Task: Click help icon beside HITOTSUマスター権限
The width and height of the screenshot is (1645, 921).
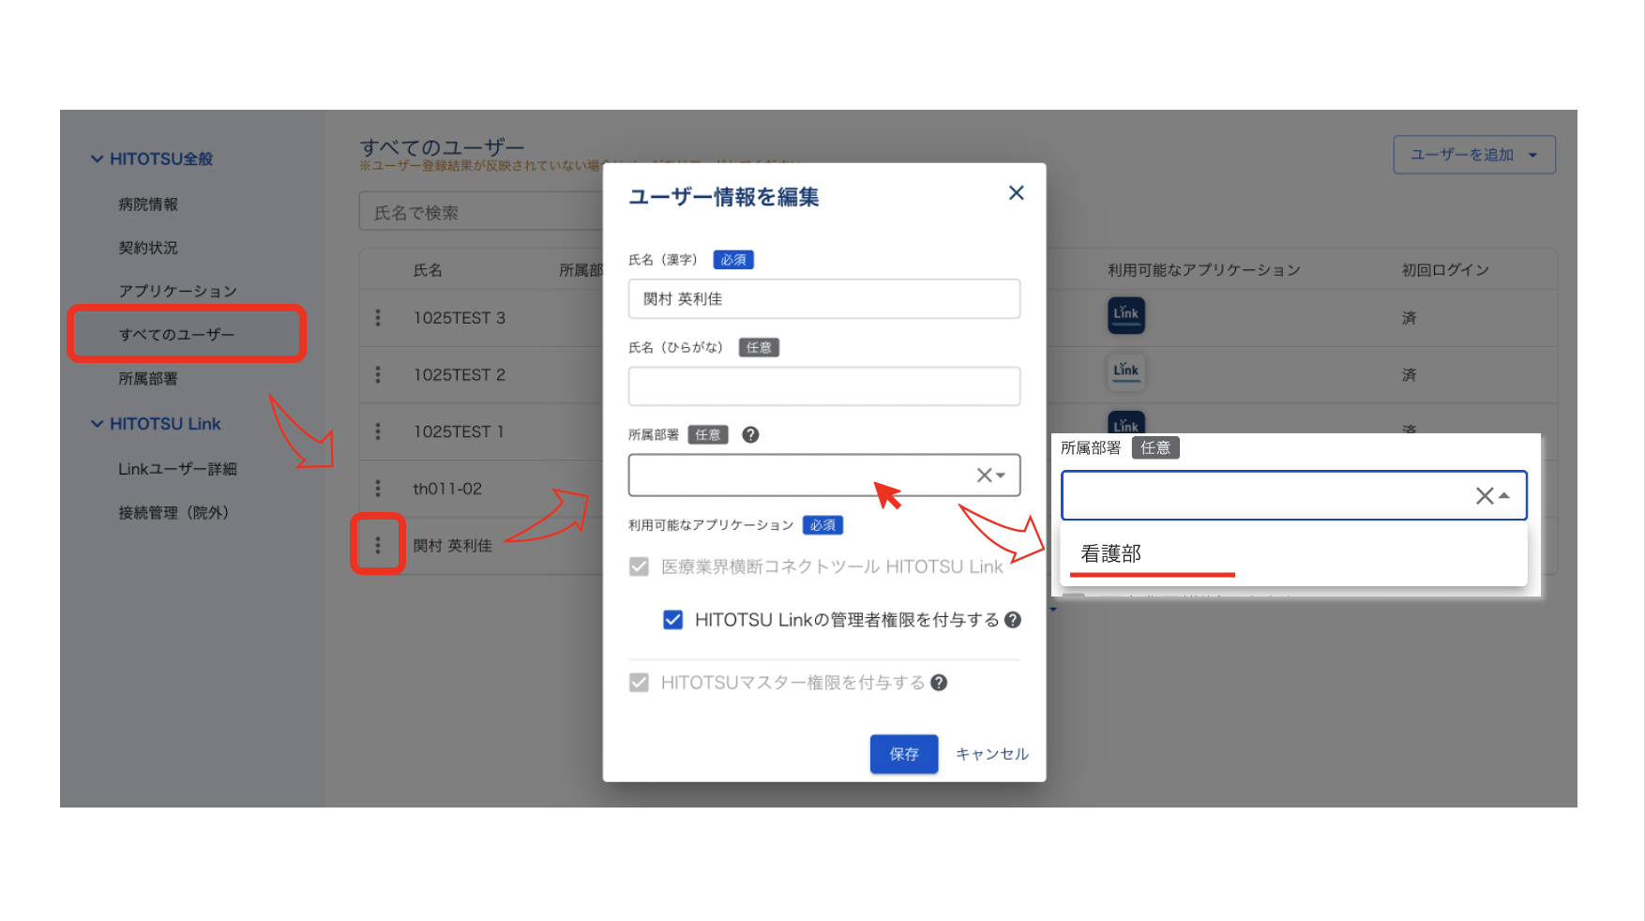Action: tap(939, 683)
